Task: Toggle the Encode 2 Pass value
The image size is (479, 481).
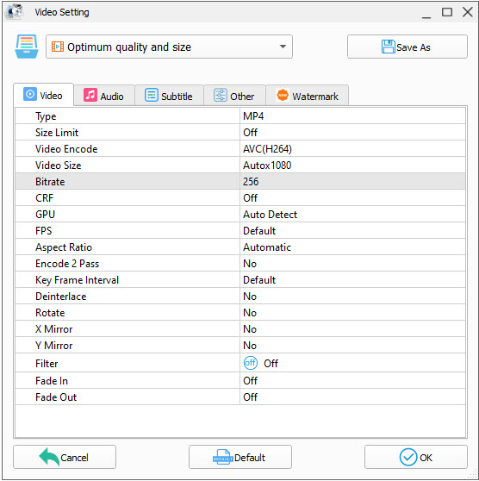Action: pyautogui.click(x=352, y=264)
